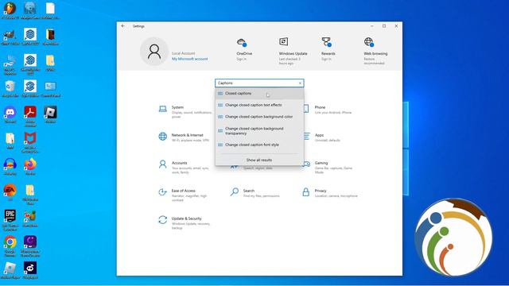Clear the Captions search text with X

point(300,83)
